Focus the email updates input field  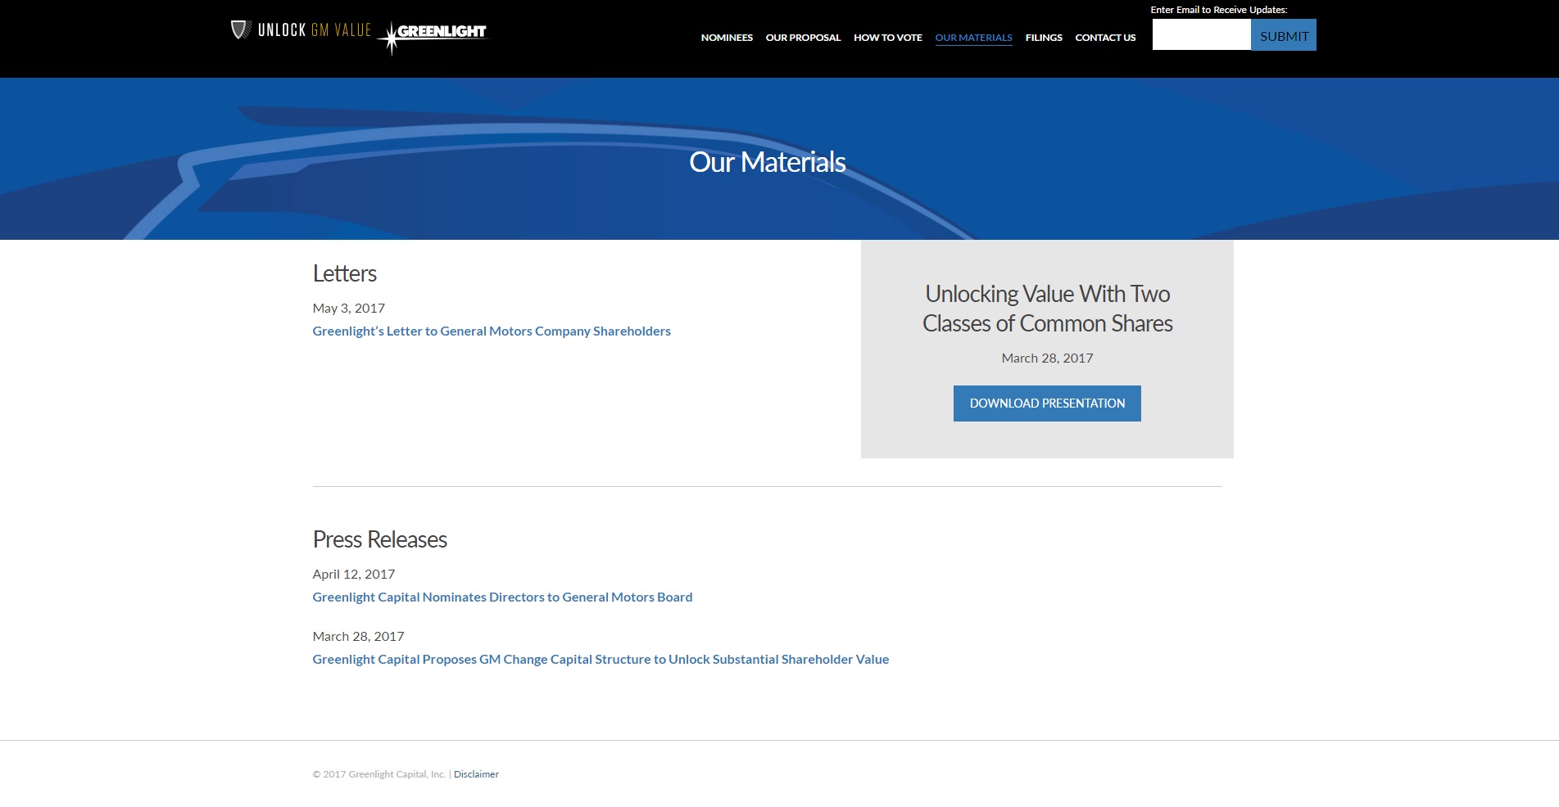coord(1201,35)
